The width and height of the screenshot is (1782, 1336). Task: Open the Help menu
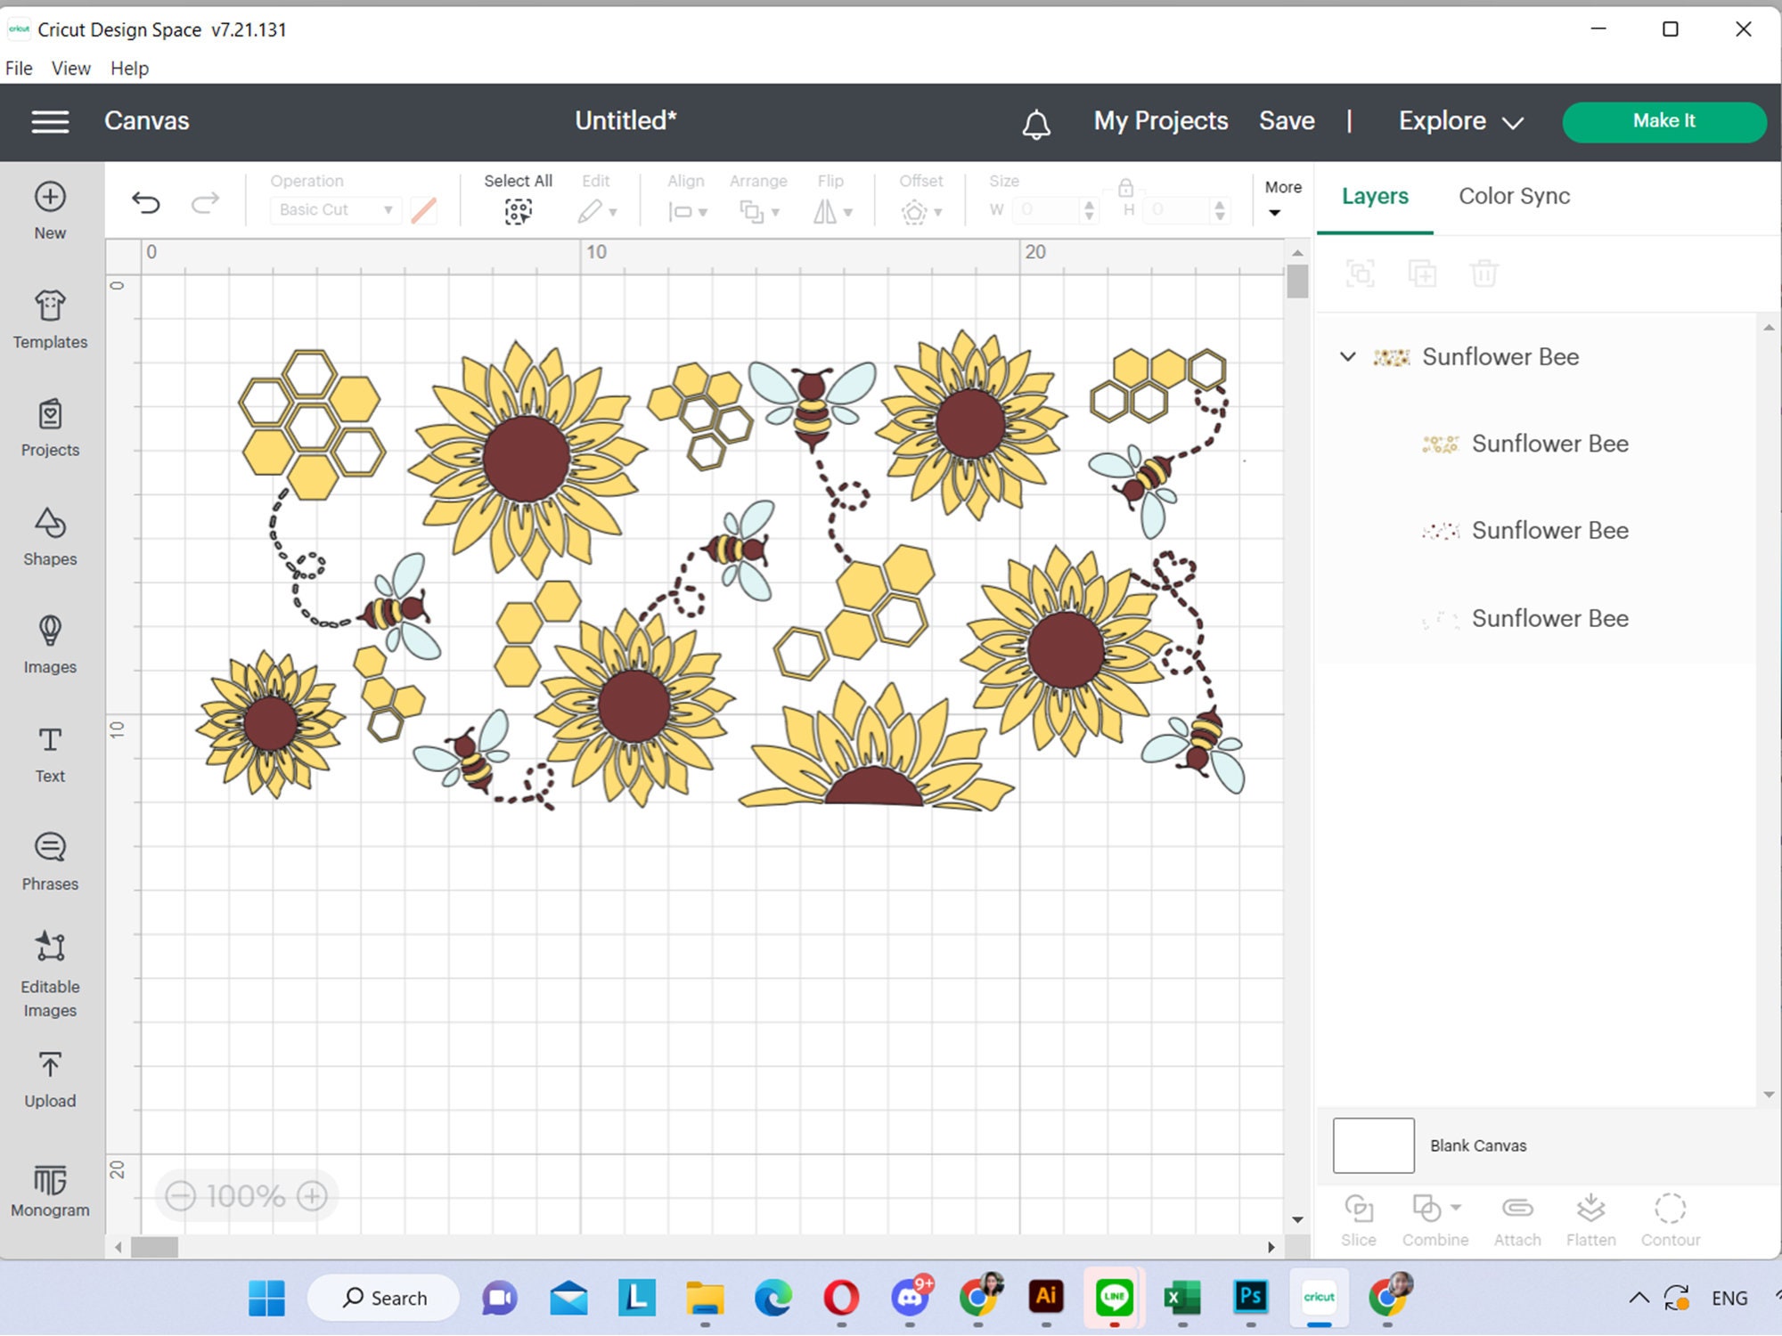coord(129,69)
